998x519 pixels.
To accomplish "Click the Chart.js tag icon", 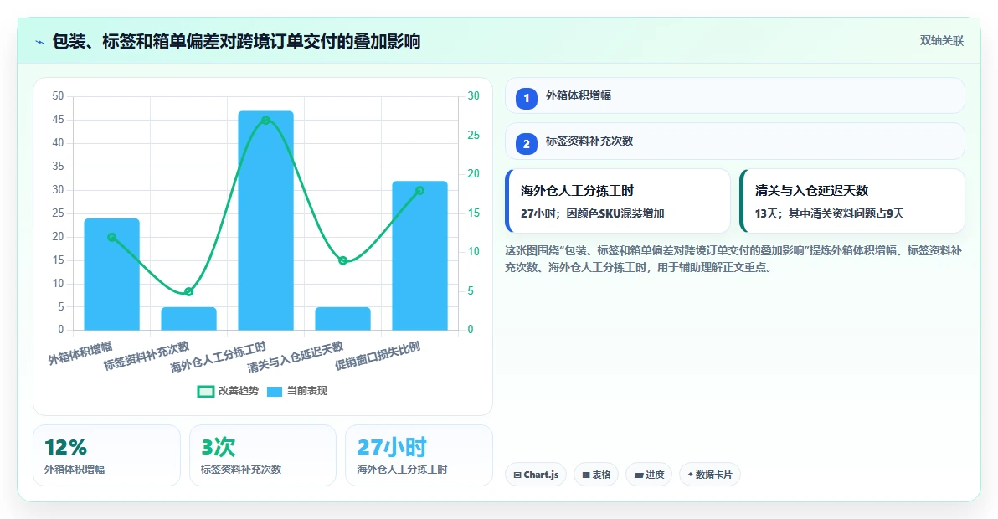I will pos(517,475).
